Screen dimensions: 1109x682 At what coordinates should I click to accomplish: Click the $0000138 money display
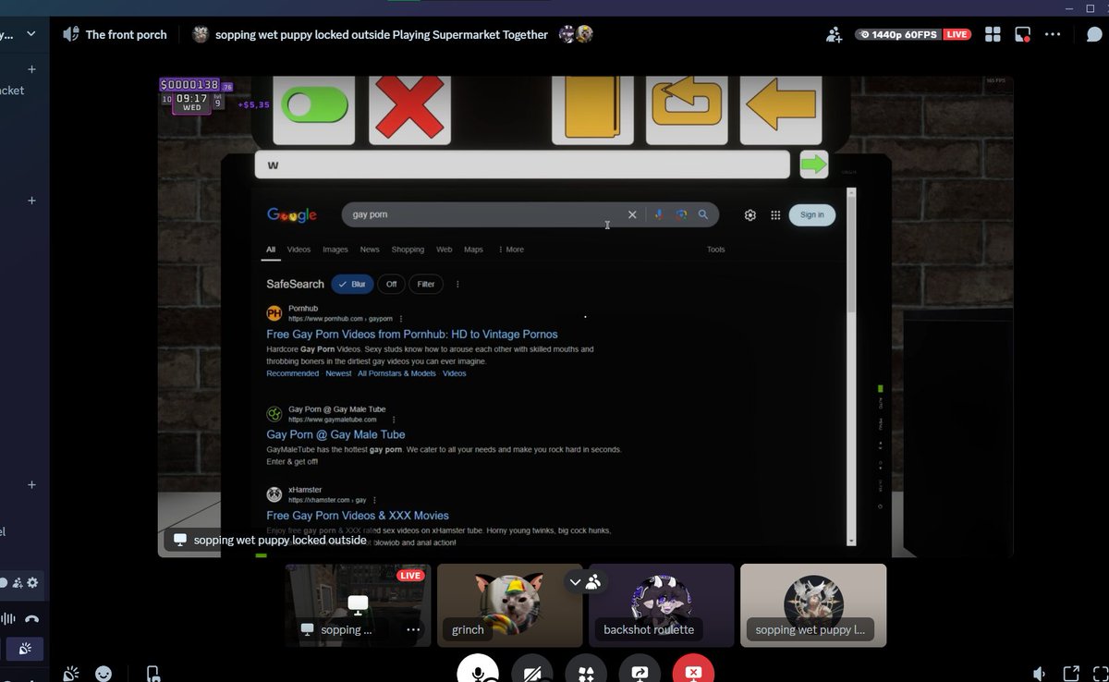[190, 85]
